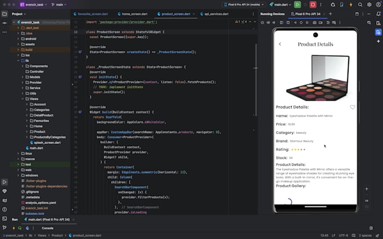This screenshot has width=383, height=239.
Task: Switch to home_screen.dart tab
Action: pos(132,14)
